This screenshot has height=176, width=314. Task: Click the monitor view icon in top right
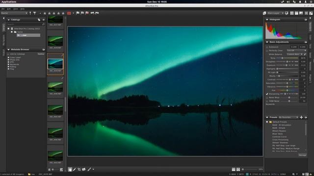[287, 13]
